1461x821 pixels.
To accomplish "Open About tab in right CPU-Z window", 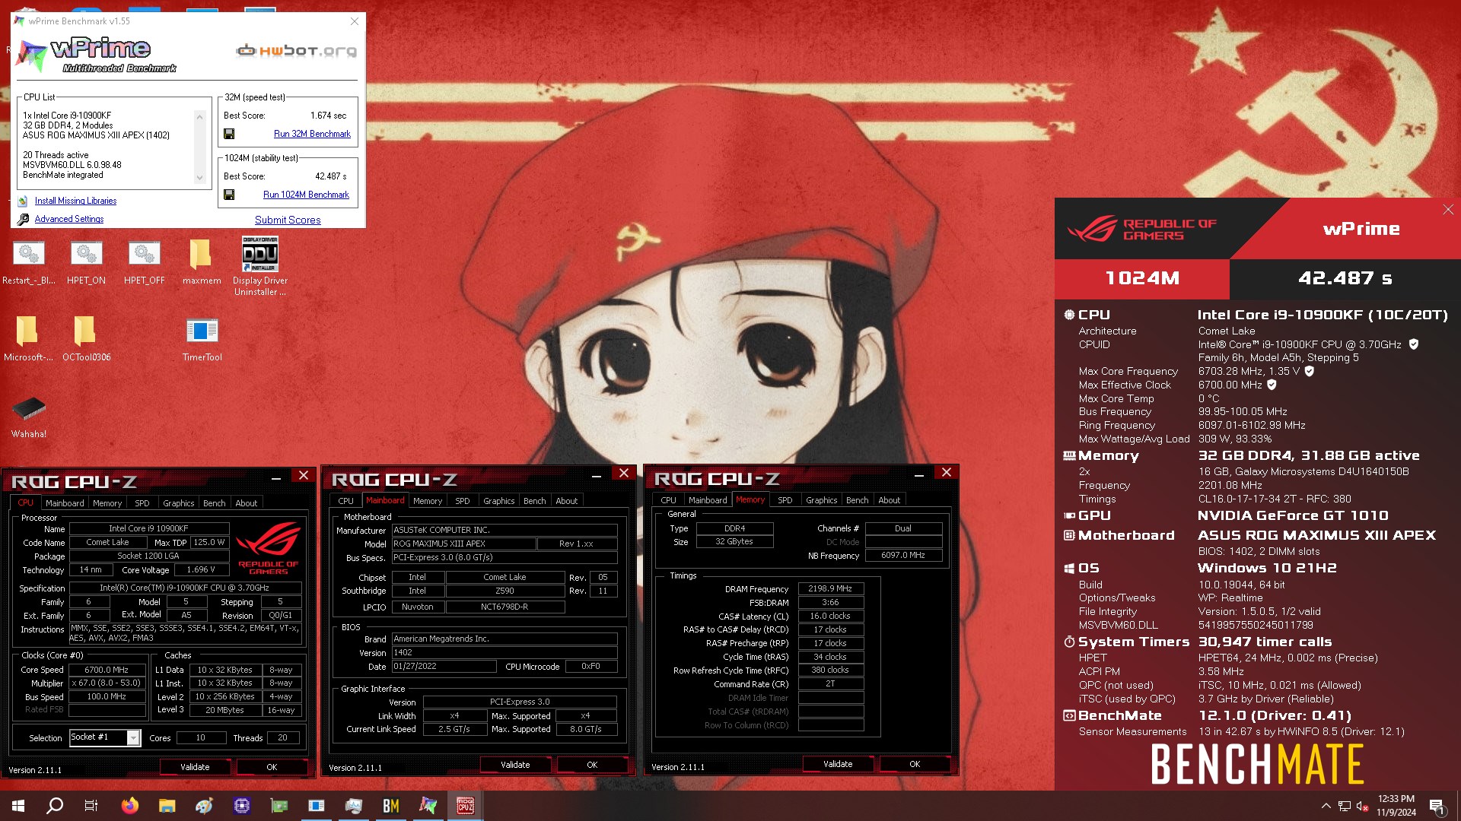I will click(889, 500).
